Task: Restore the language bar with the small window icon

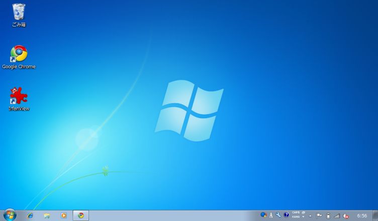Action: tap(303, 212)
